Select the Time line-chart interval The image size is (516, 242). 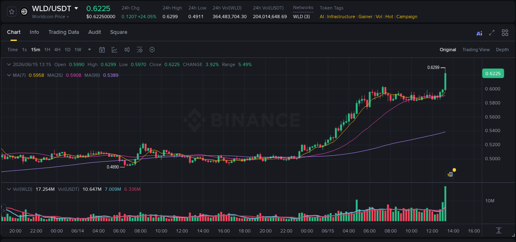[x=12, y=50]
